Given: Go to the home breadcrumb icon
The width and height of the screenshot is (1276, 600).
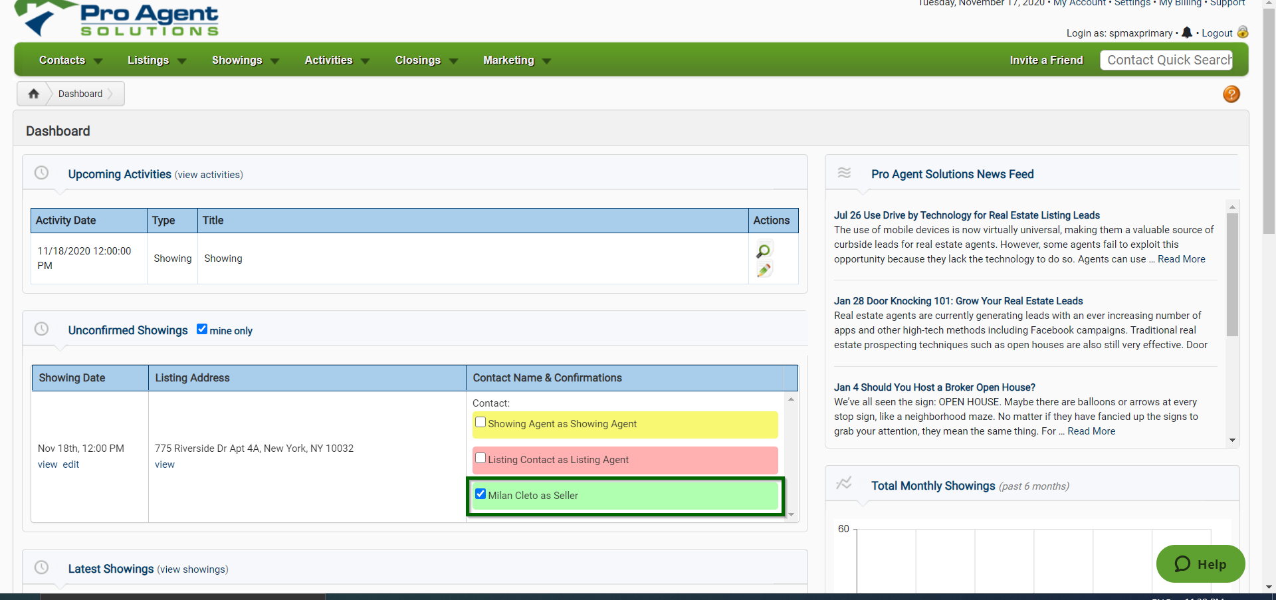Looking at the screenshot, I should click(33, 94).
